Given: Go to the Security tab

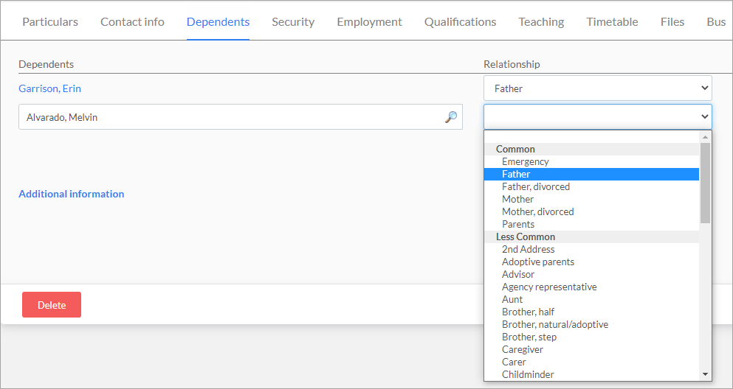Looking at the screenshot, I should tap(293, 22).
